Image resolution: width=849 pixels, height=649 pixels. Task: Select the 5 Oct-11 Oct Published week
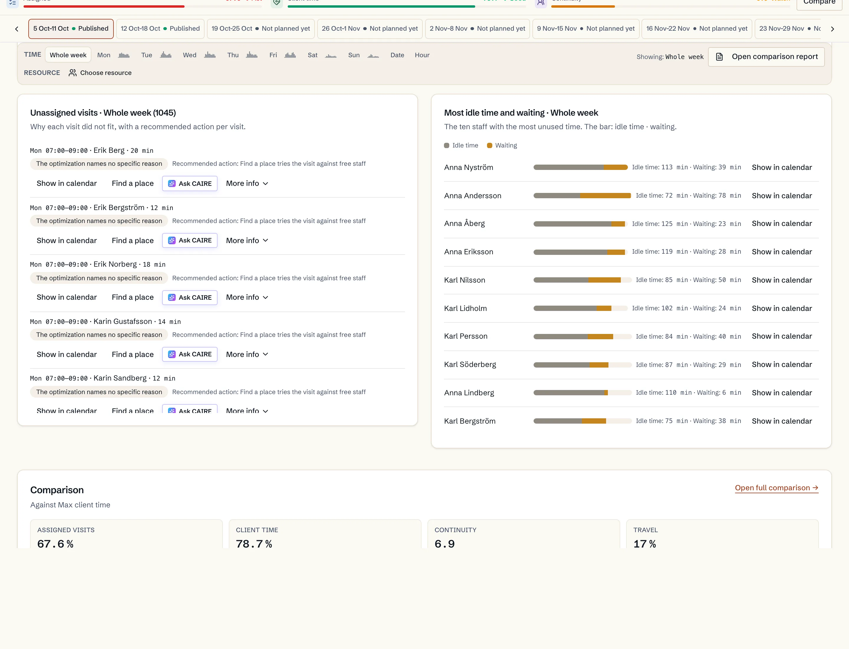[71, 29]
